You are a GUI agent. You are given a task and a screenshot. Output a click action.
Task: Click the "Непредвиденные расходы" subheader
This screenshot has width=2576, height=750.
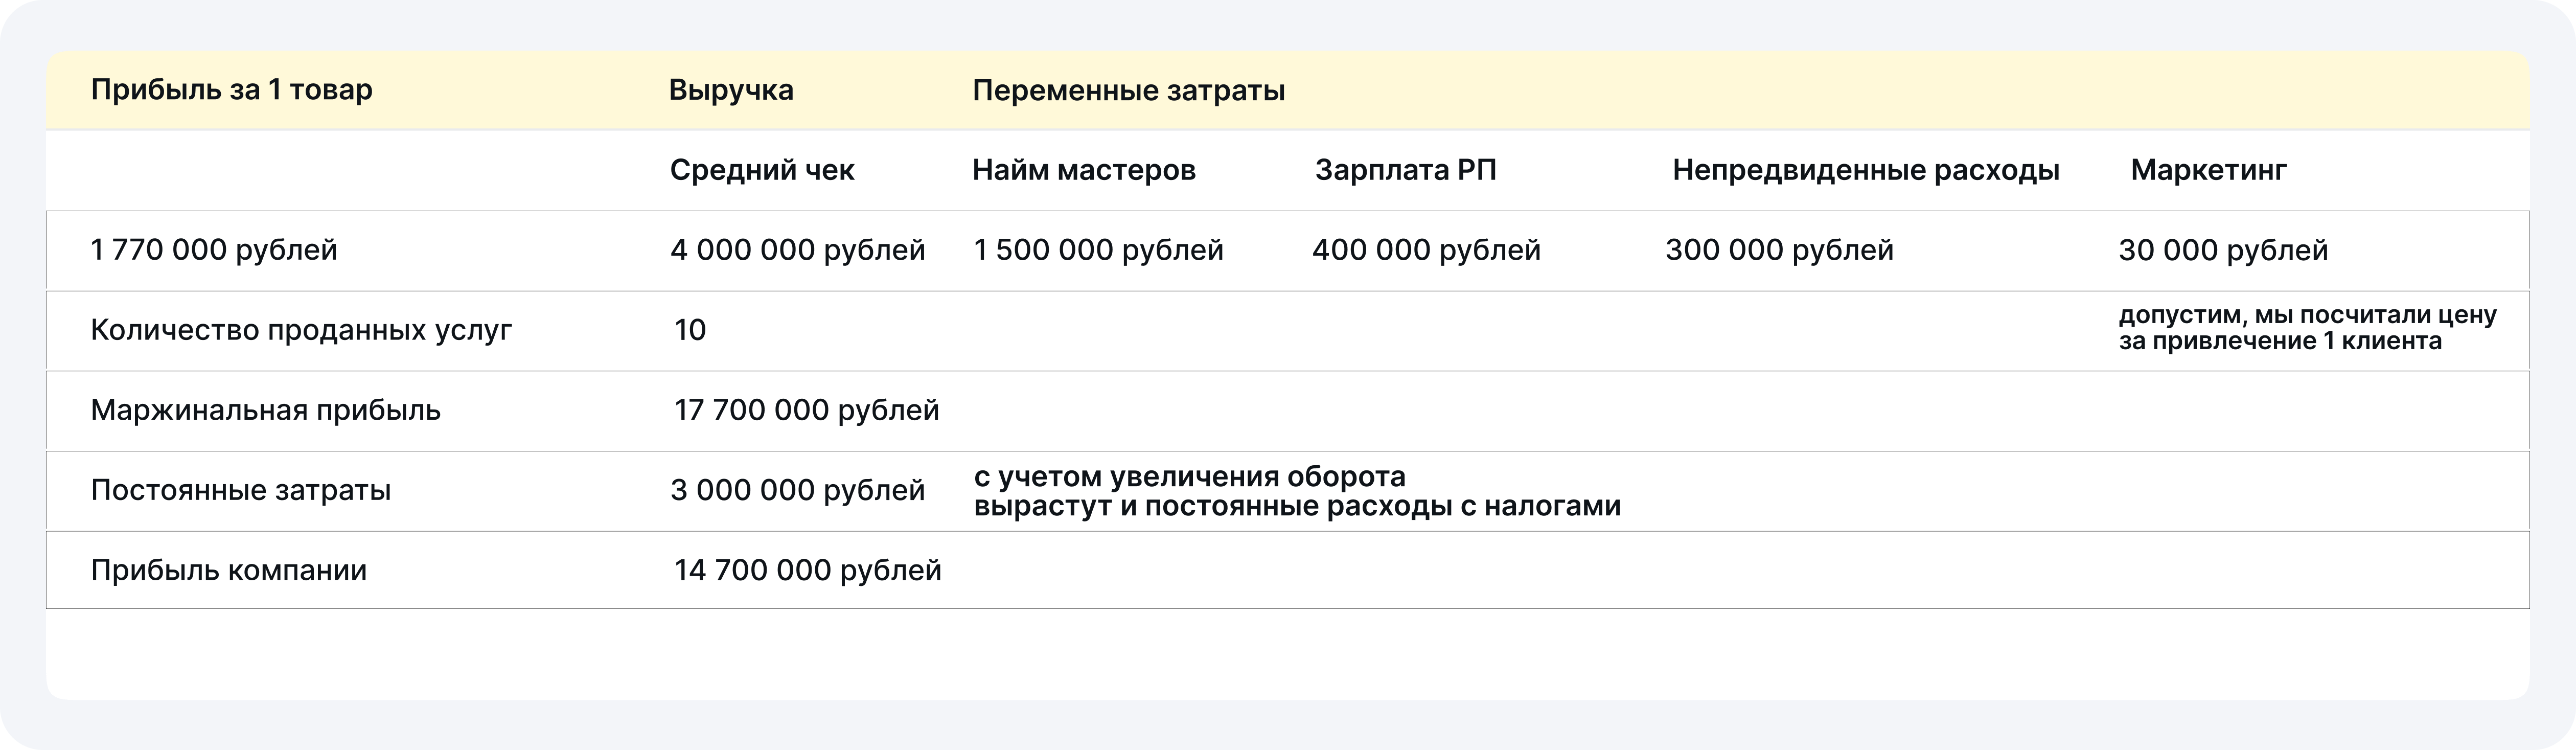click(x=1866, y=170)
